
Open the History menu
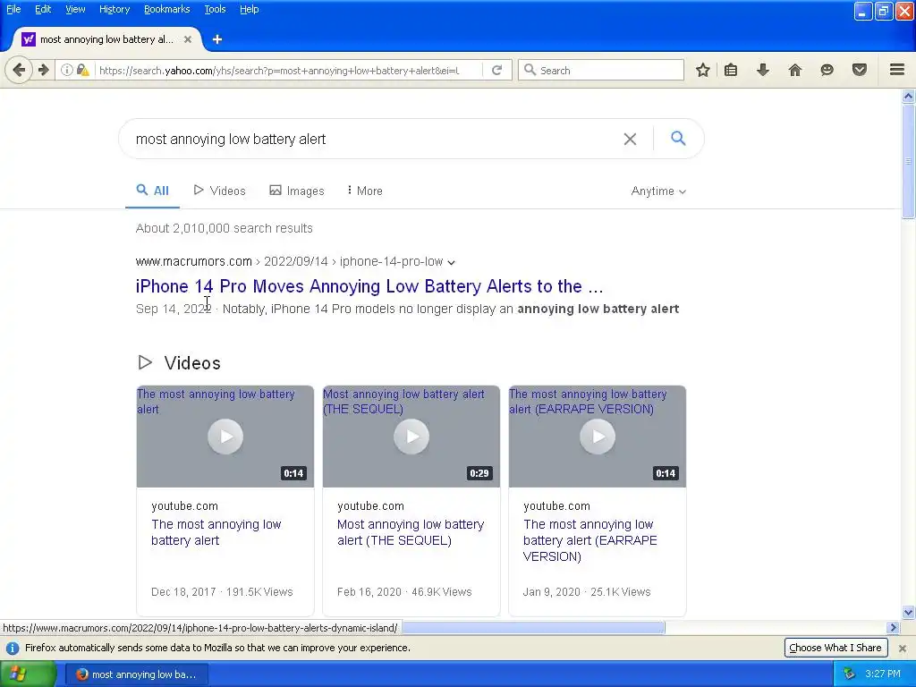[114, 9]
